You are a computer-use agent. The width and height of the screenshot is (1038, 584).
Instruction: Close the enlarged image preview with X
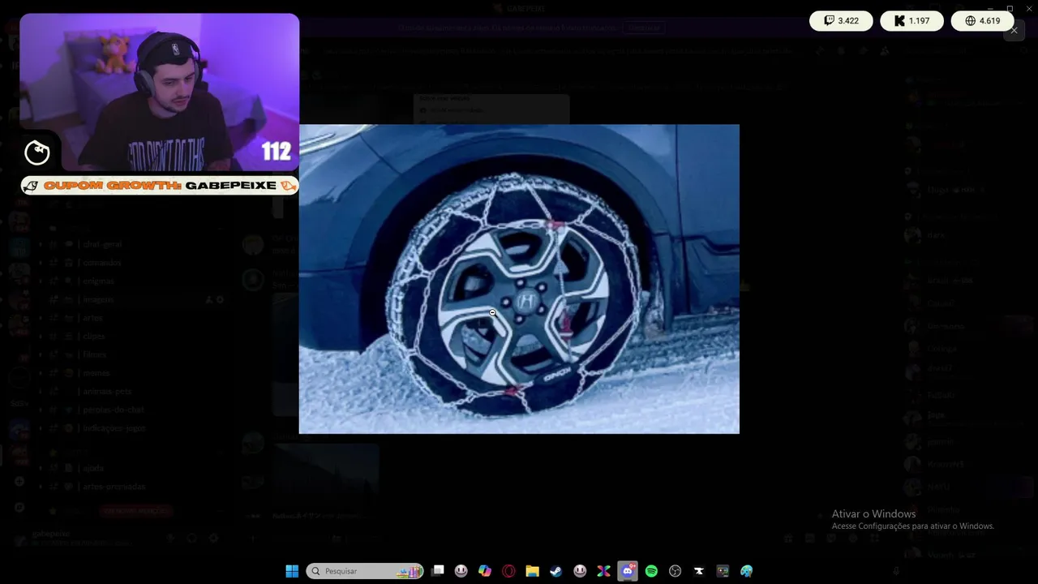[x=1014, y=30]
